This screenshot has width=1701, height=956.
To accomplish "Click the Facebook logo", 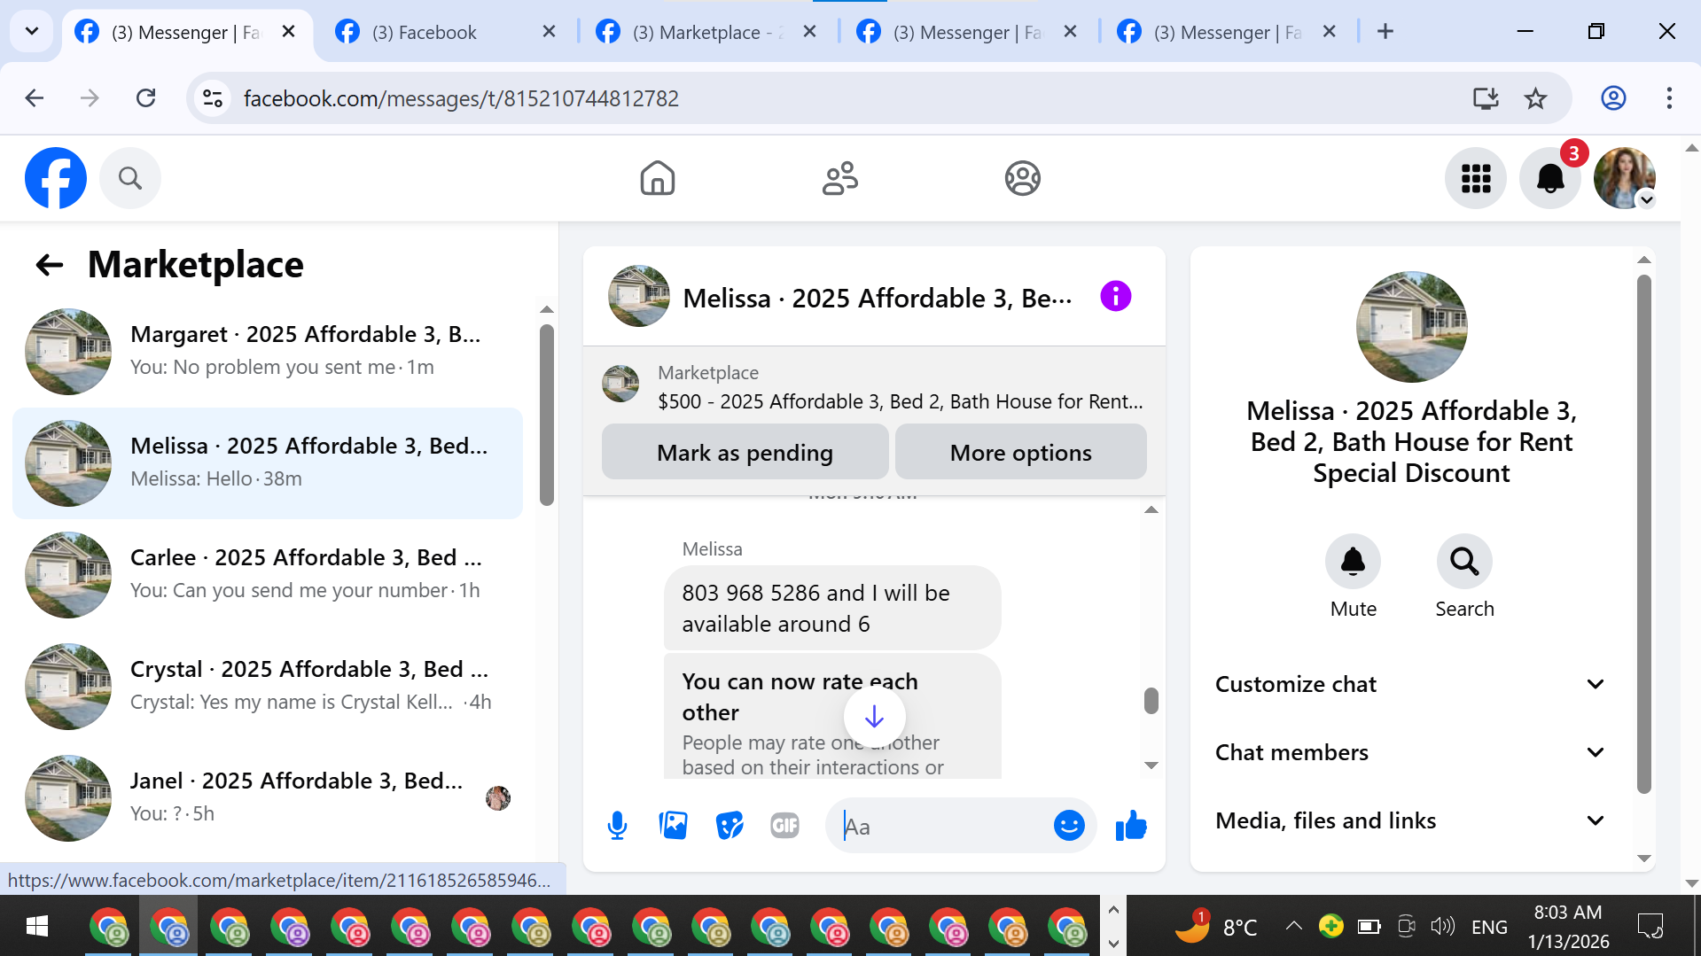I will tap(56, 178).
